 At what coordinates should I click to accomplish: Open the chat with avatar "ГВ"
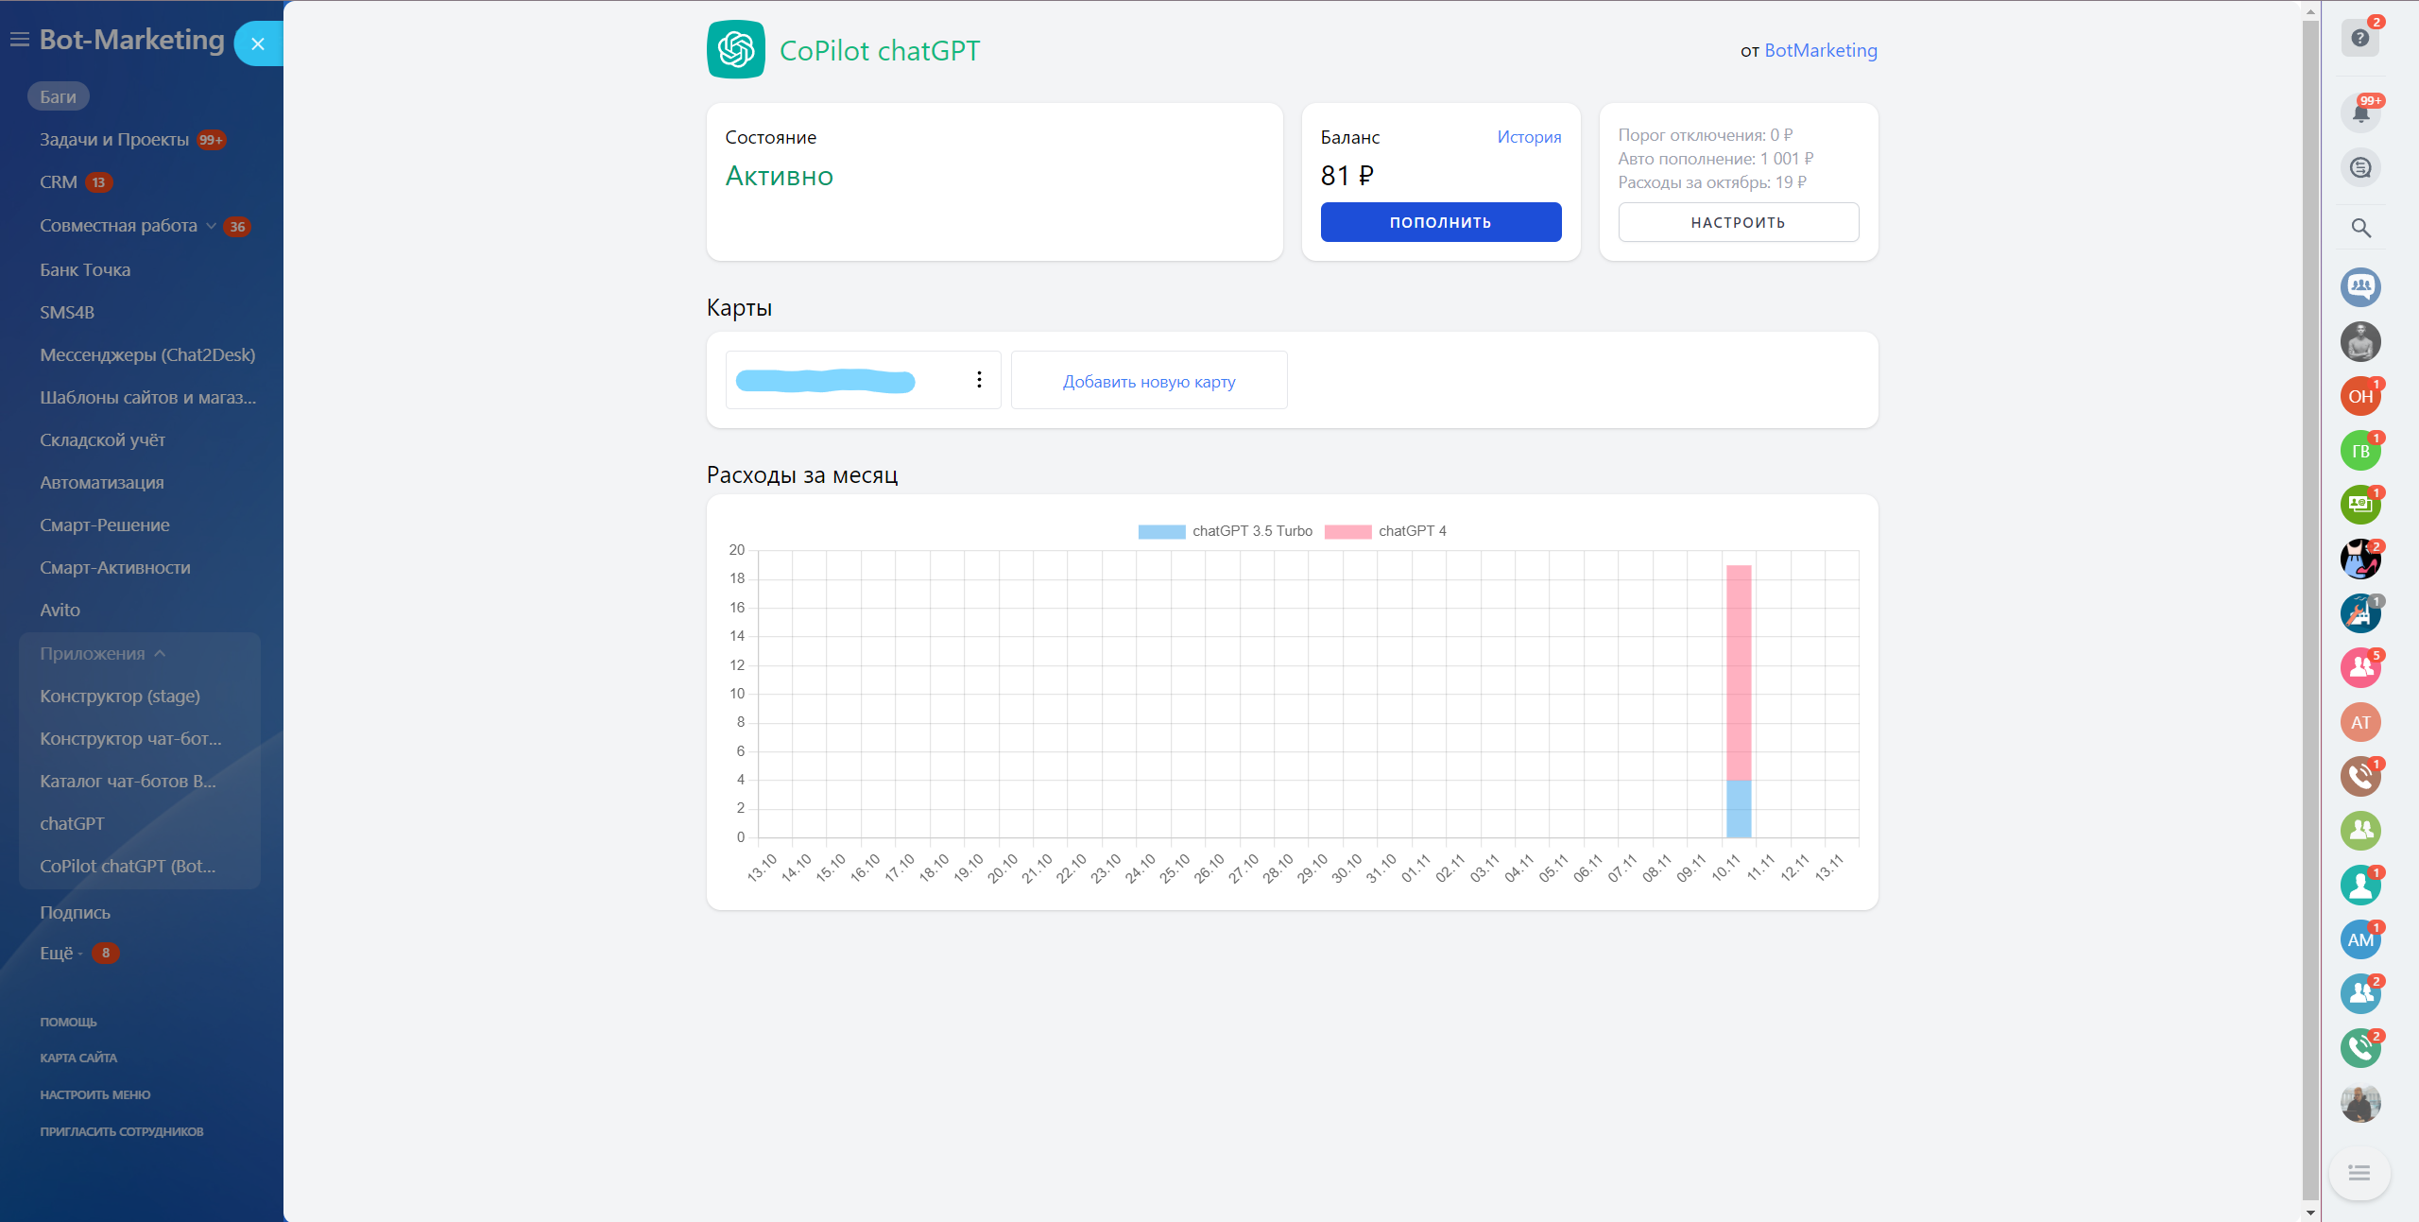[x=2359, y=452]
